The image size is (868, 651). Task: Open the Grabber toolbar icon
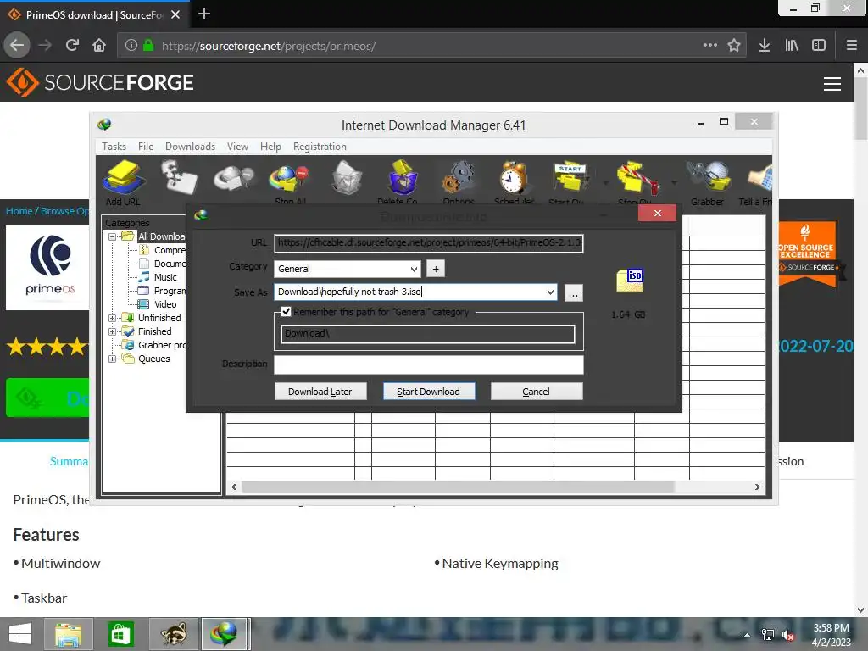[x=708, y=183]
